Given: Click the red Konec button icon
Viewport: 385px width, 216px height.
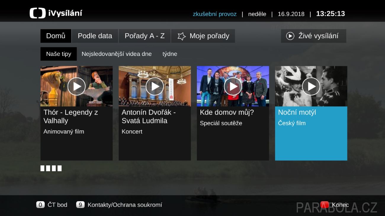Looking at the screenshot, I should [x=325, y=205].
